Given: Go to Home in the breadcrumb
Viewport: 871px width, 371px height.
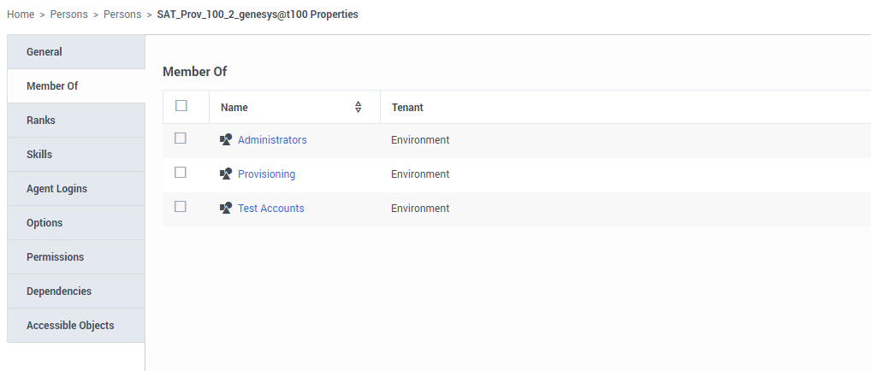Looking at the screenshot, I should tap(21, 15).
